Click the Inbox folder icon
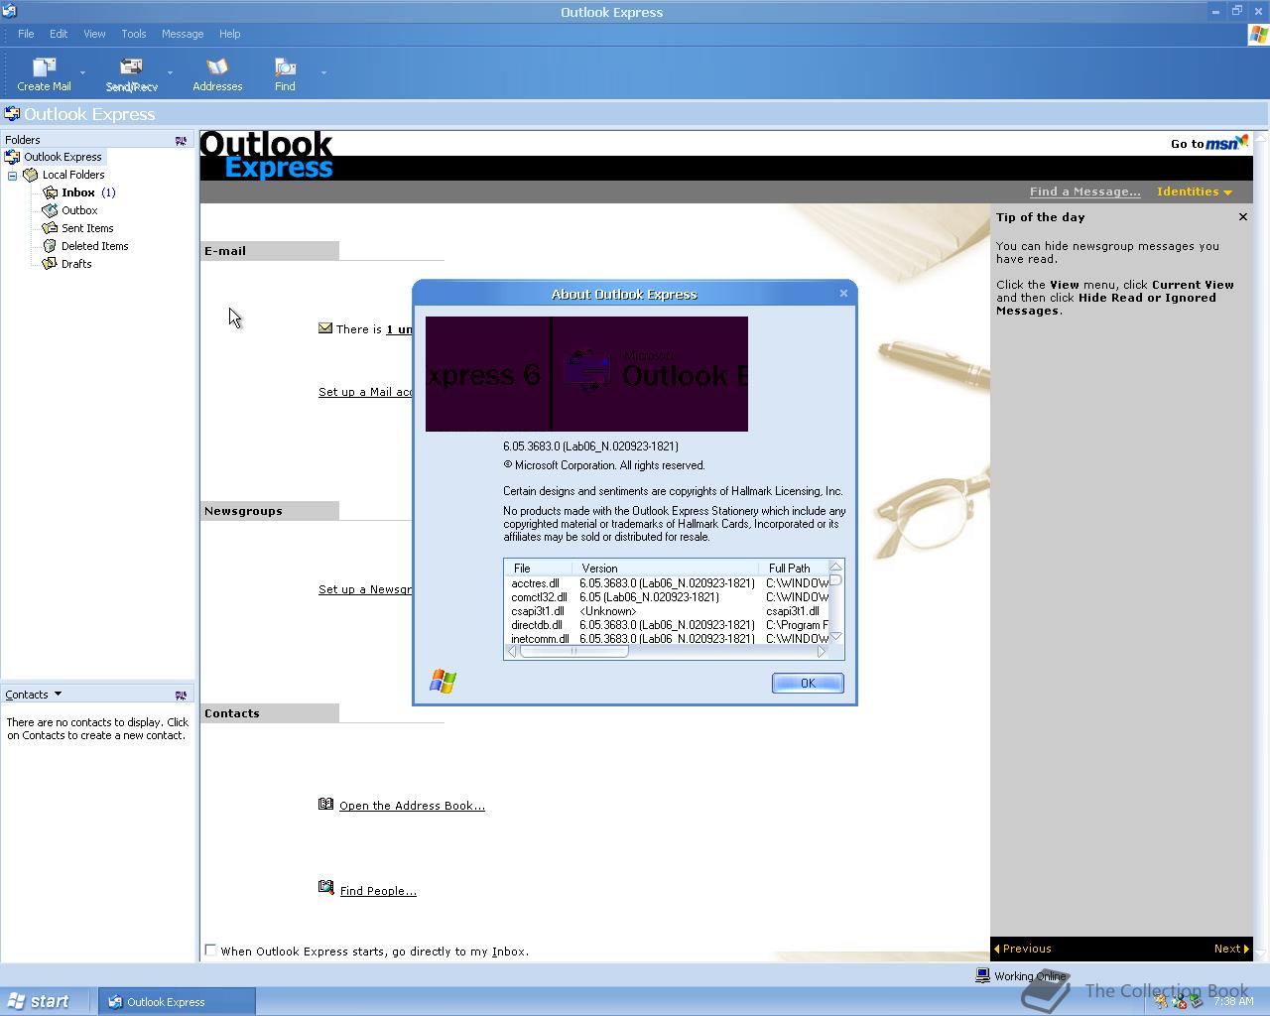The height and width of the screenshot is (1016, 1270). (50, 192)
